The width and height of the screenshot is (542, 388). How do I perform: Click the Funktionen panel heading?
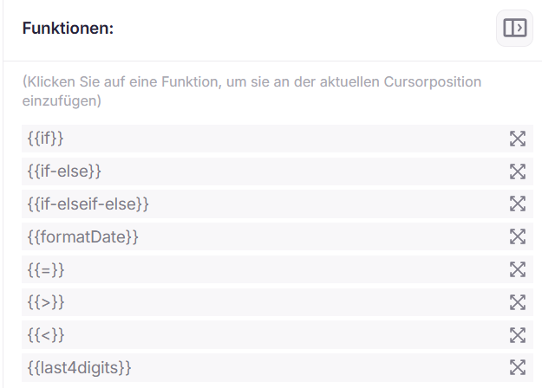click(69, 28)
